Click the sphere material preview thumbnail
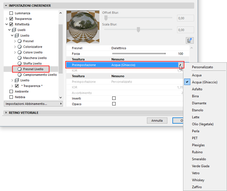The height and width of the screenshot is (191, 227). (83, 27)
